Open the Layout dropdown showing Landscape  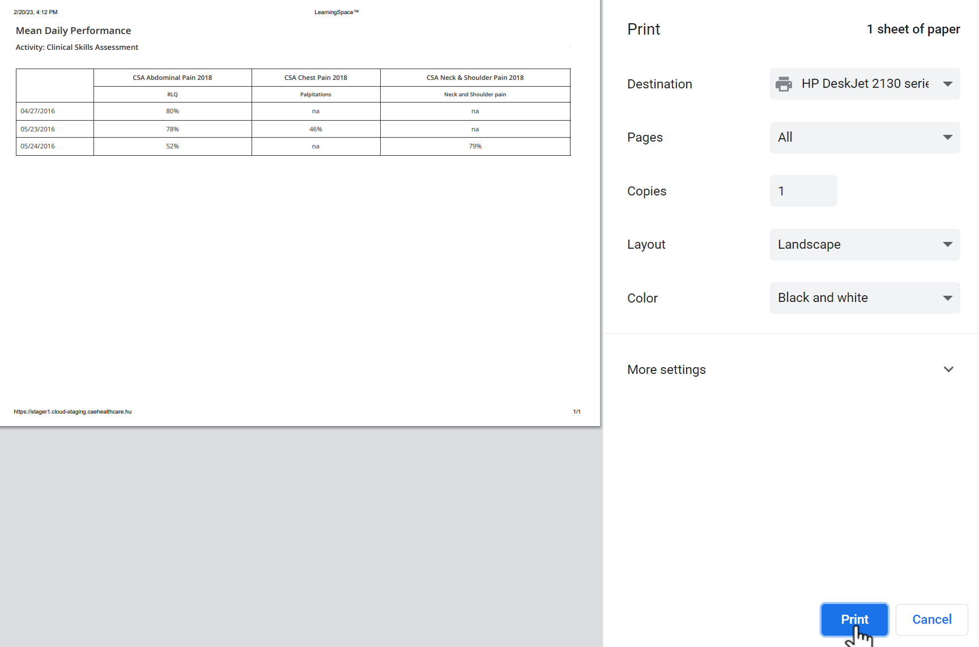(x=865, y=245)
